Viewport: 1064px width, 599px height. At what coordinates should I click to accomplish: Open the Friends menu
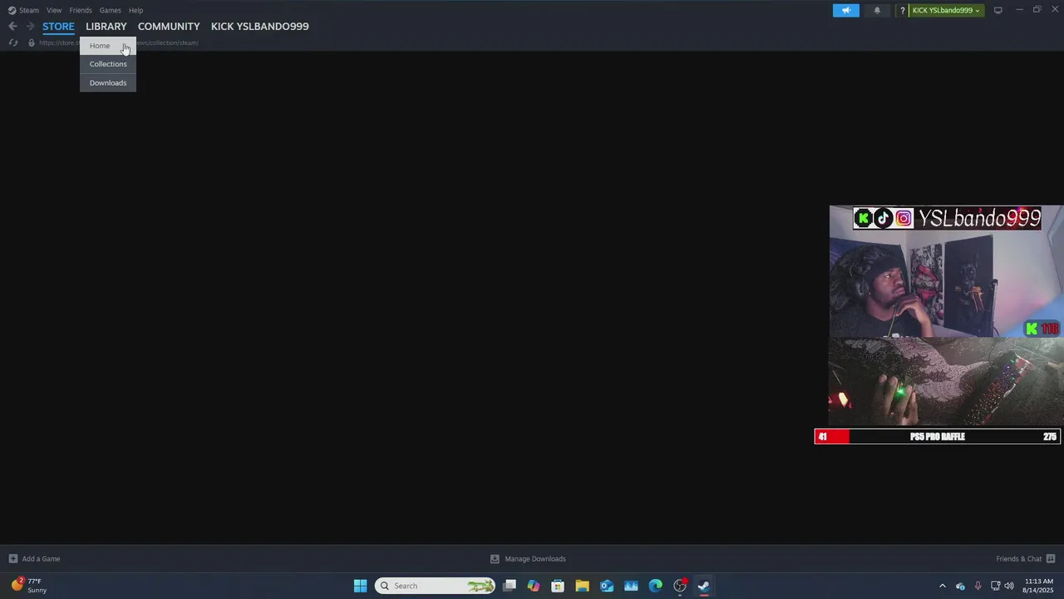coord(81,10)
